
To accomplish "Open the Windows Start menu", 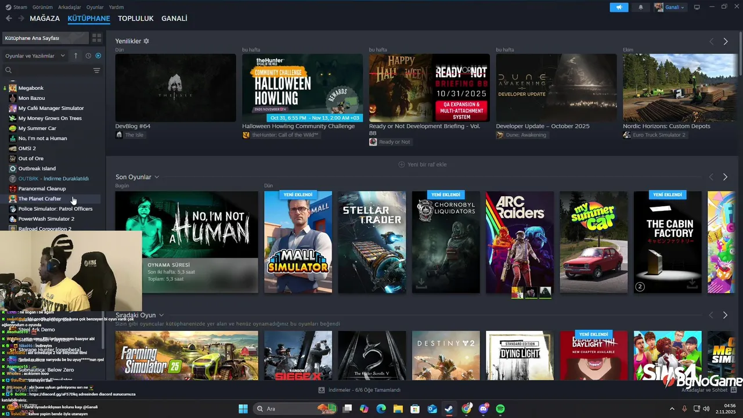I will 243,409.
